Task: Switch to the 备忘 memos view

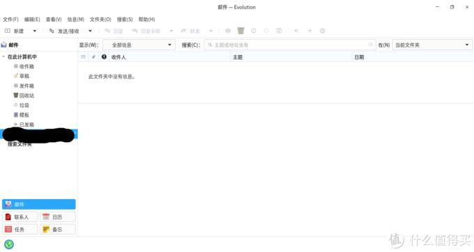Action: [x=58, y=229]
